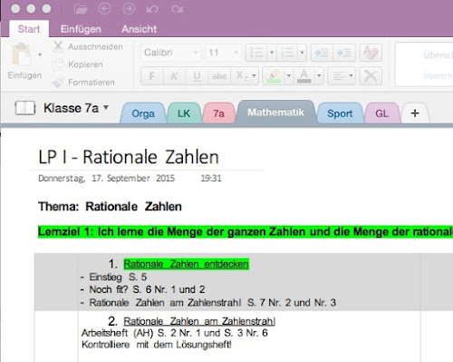Expand paragraph alignment options arrow

pos(351,75)
